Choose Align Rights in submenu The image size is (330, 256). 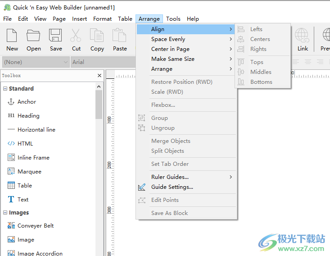(263, 49)
